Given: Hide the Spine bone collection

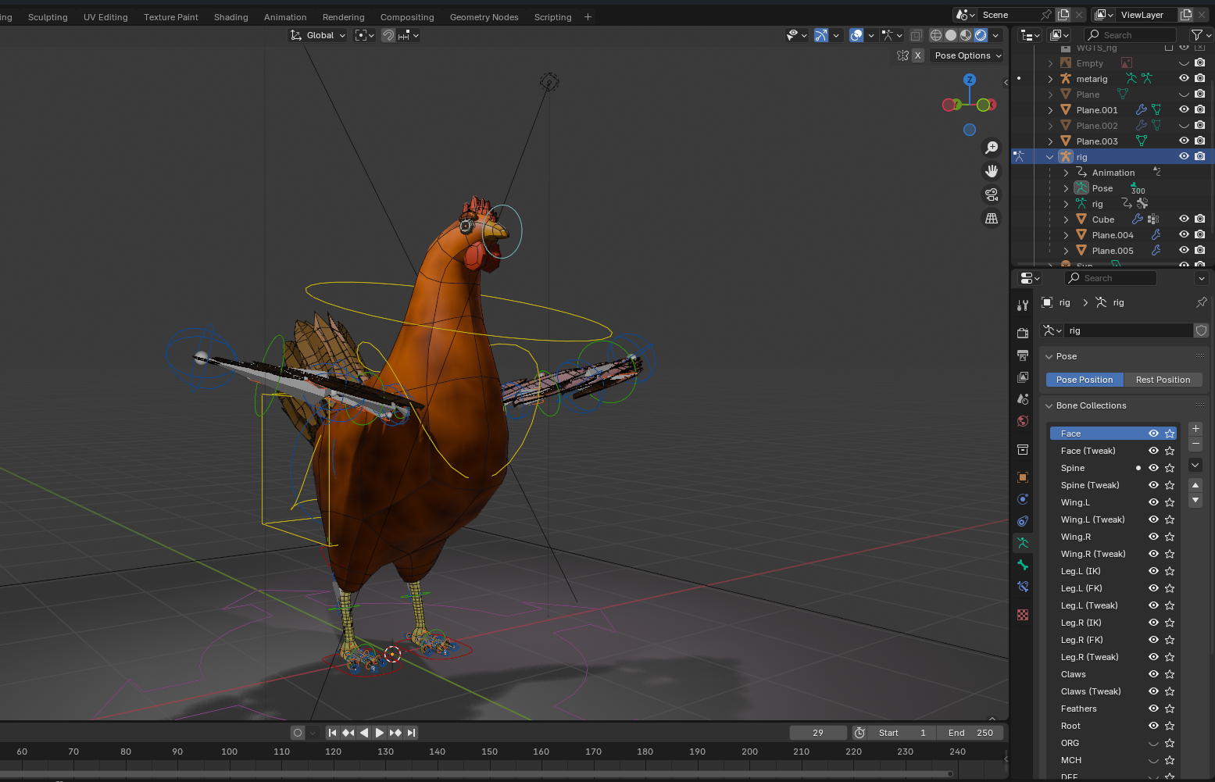Looking at the screenshot, I should point(1153,467).
